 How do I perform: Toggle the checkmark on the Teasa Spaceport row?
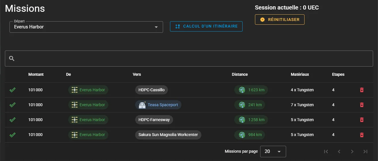12,105
